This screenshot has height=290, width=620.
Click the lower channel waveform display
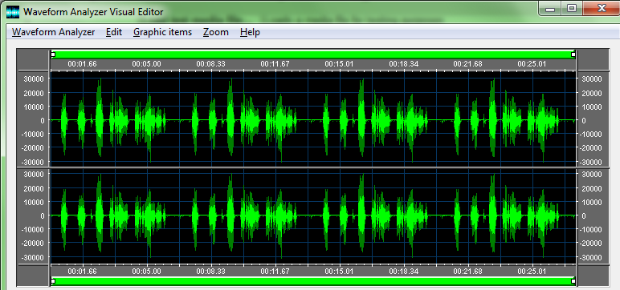(313, 215)
